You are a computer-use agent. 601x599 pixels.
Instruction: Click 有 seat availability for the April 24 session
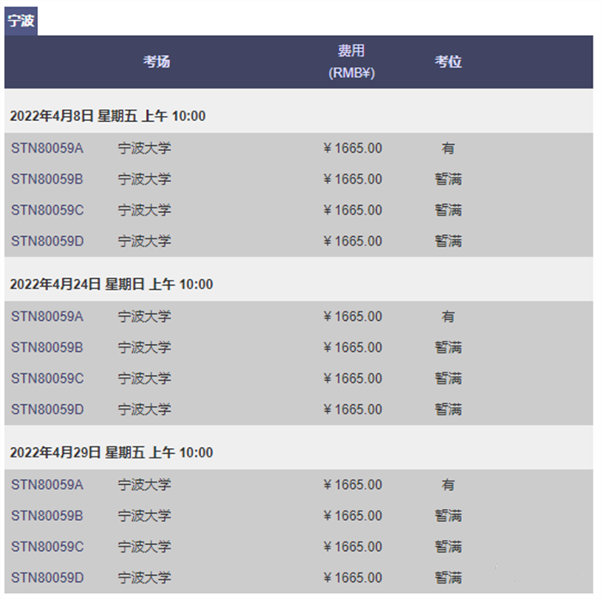[448, 317]
